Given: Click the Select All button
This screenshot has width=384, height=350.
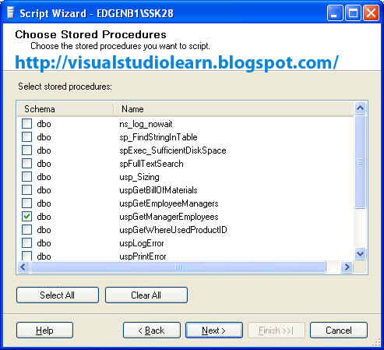Looking at the screenshot, I should [58, 295].
